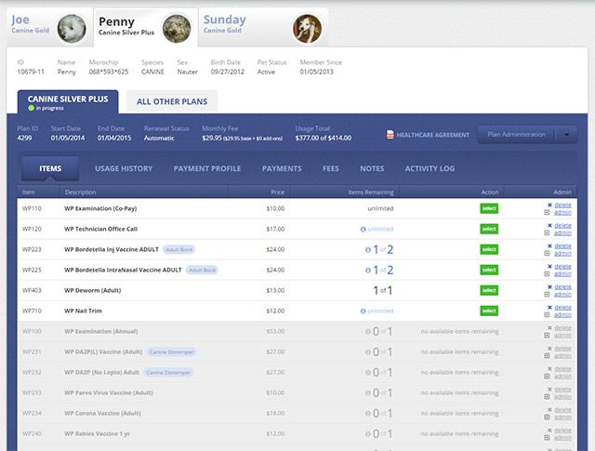Click the admin plus icon for WP225

[547, 274]
